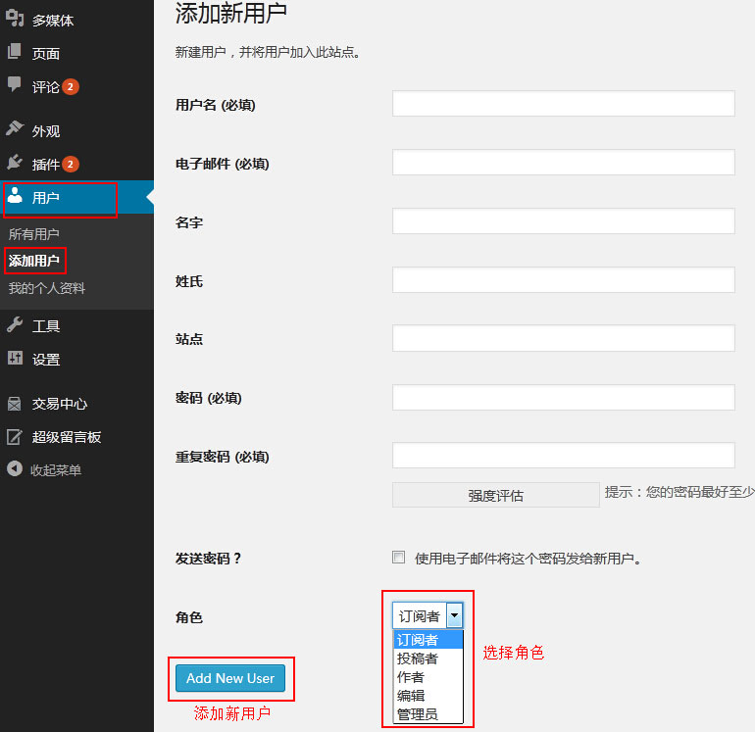Click the Appearance (外观) brush icon
The image size is (755, 732).
[x=15, y=129]
